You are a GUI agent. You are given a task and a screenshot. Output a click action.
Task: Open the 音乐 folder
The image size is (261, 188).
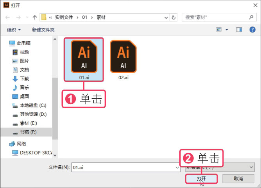click(24, 87)
